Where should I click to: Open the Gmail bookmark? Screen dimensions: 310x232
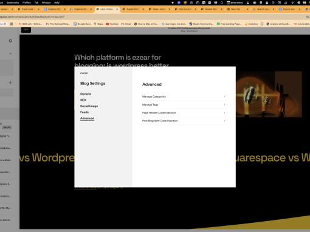click(126, 24)
